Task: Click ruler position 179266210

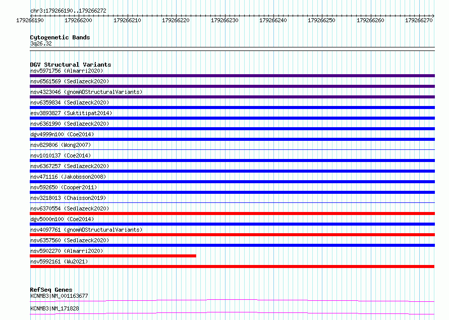Action: pos(127,20)
